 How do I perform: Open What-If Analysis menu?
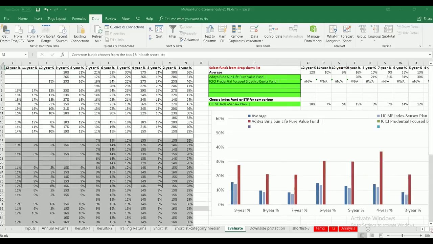(x=333, y=34)
